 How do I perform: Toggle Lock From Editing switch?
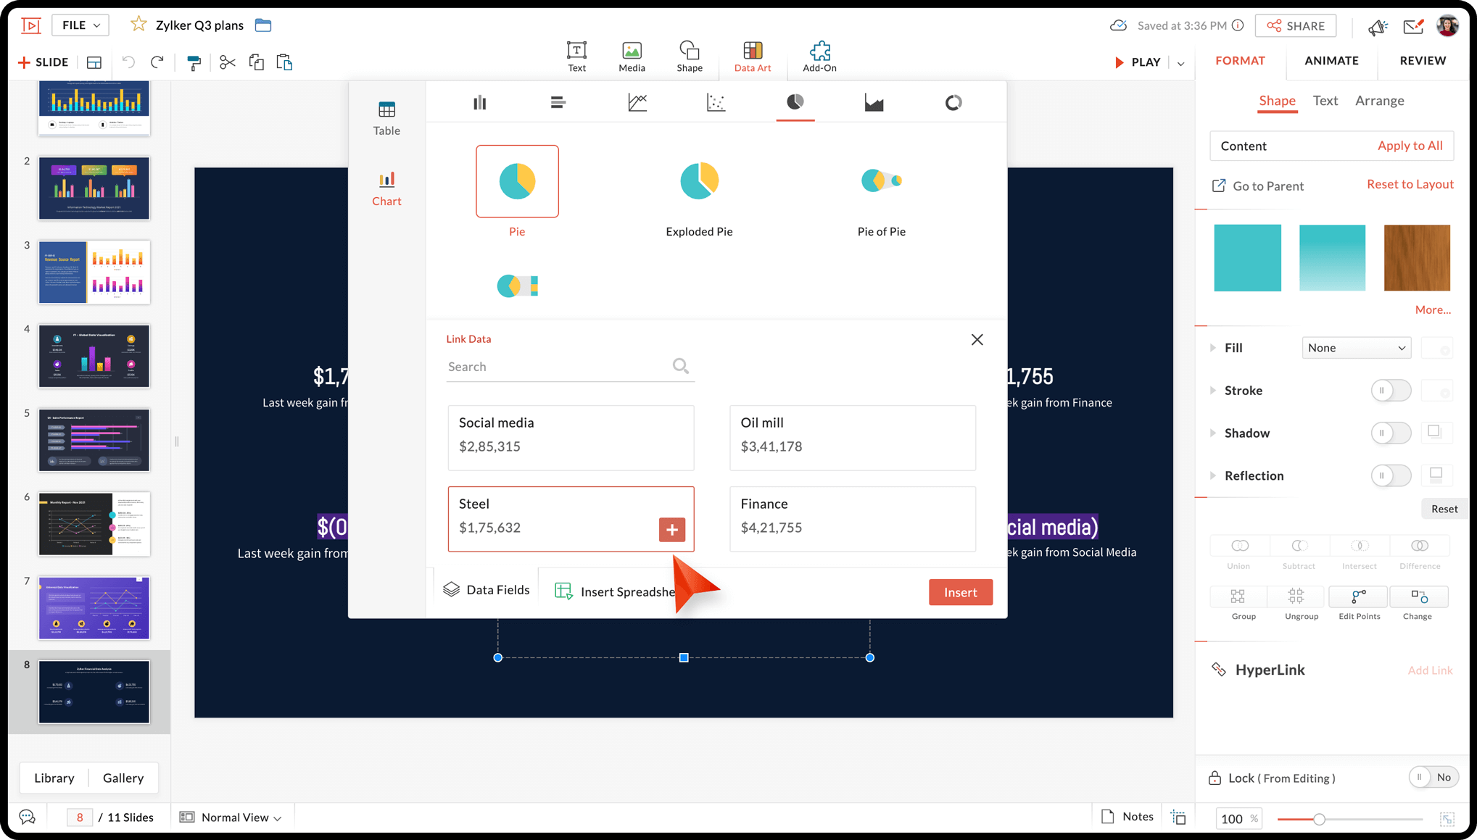[1433, 777]
